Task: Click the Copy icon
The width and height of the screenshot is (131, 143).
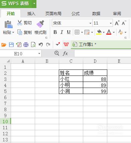Action: click(20, 32)
